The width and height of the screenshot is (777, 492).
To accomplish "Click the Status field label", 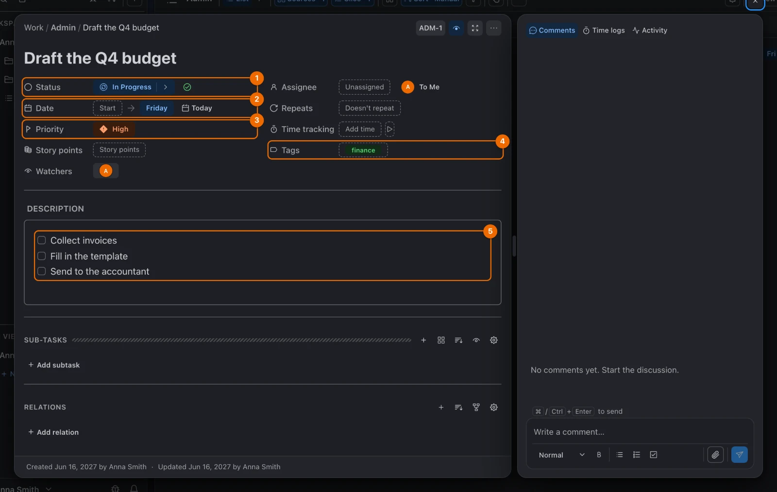I will [x=48, y=87].
